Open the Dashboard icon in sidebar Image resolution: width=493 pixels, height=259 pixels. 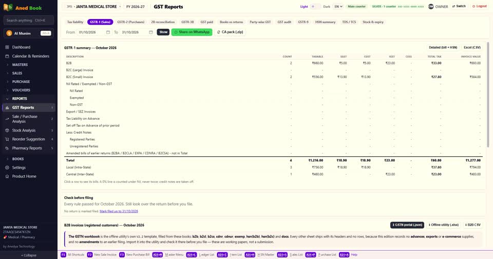coord(7,47)
